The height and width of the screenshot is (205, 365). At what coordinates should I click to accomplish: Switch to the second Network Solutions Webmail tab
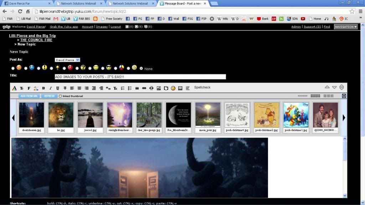coord(131,4)
